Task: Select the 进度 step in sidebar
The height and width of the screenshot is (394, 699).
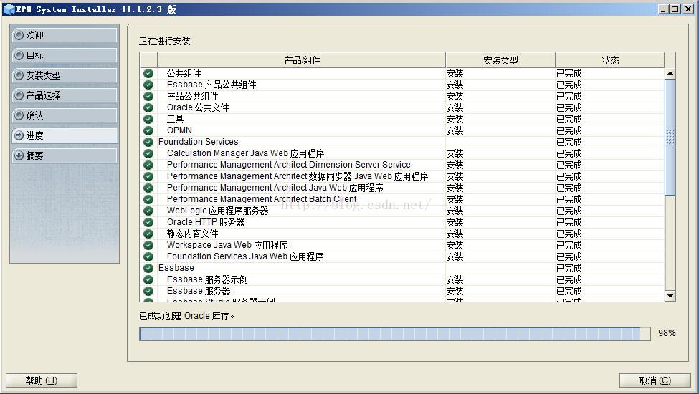Action: coord(65,135)
